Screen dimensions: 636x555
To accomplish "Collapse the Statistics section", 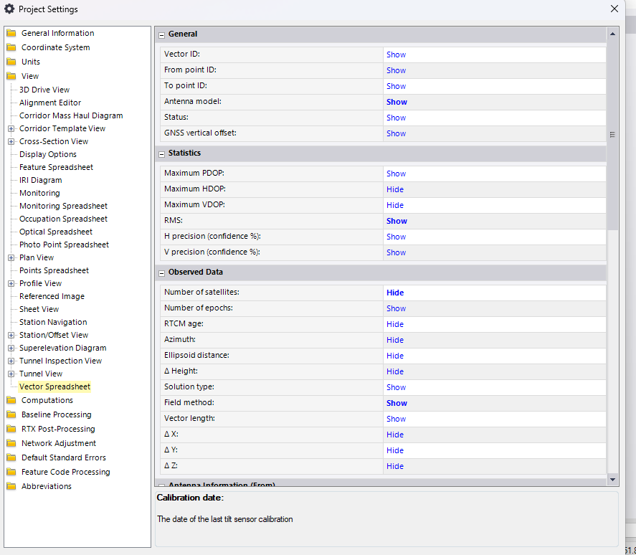I will pyautogui.click(x=162, y=153).
